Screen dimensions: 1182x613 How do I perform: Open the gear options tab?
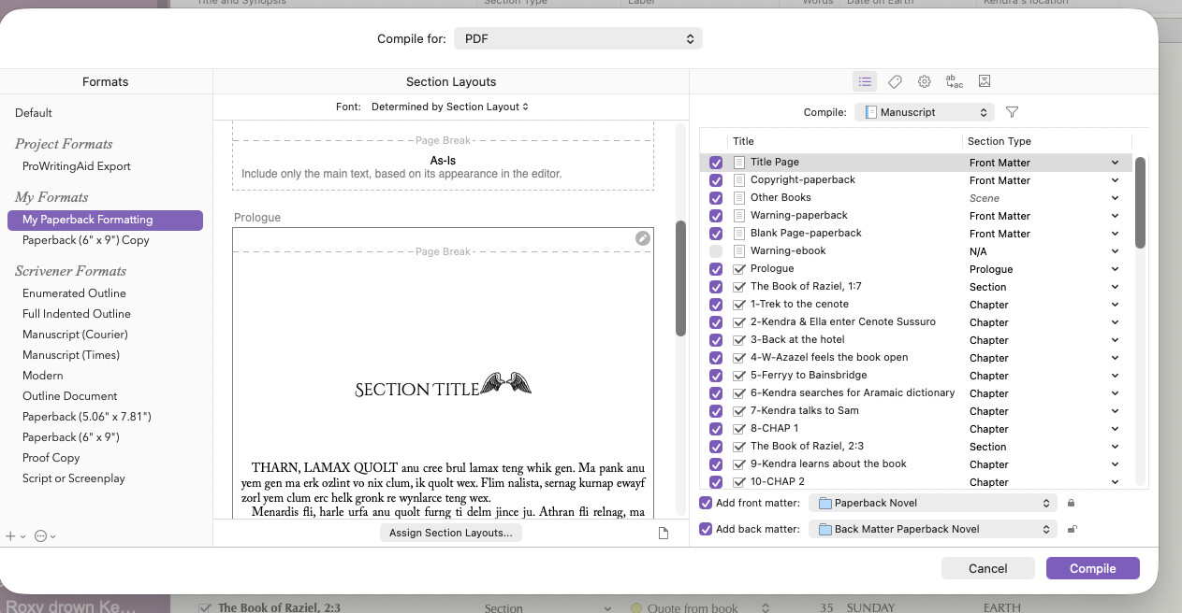(924, 82)
